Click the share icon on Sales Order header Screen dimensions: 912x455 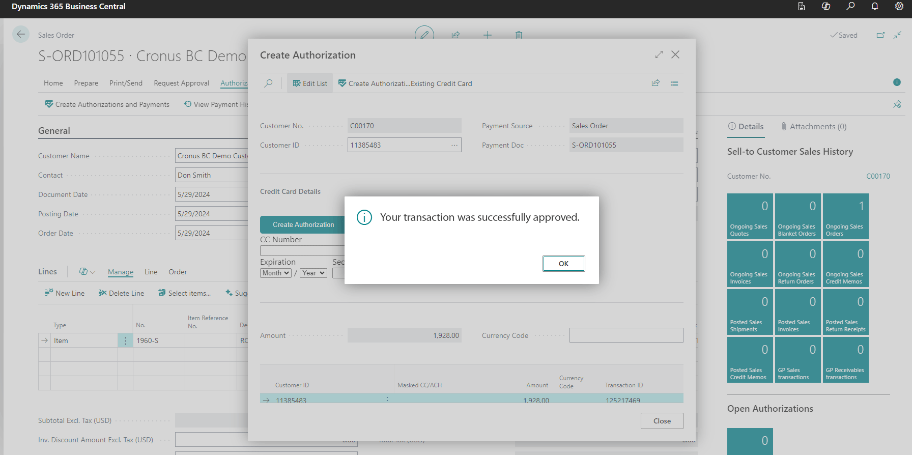point(455,35)
